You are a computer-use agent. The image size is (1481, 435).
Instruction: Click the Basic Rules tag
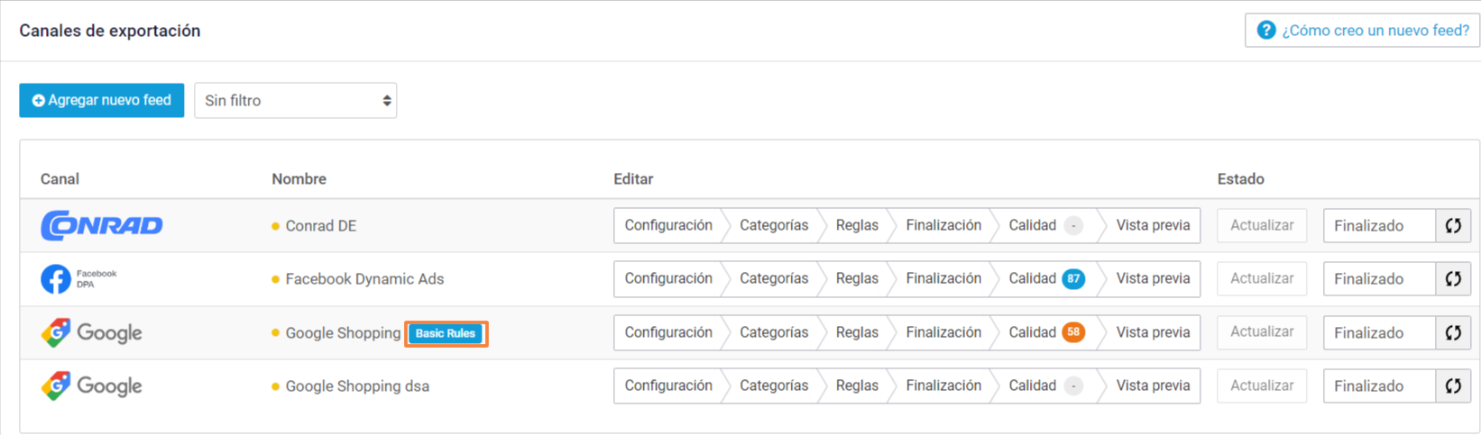click(446, 333)
